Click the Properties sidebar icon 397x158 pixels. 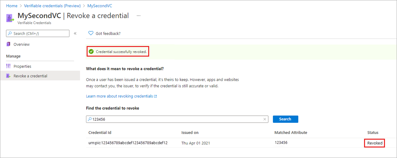pos(9,66)
